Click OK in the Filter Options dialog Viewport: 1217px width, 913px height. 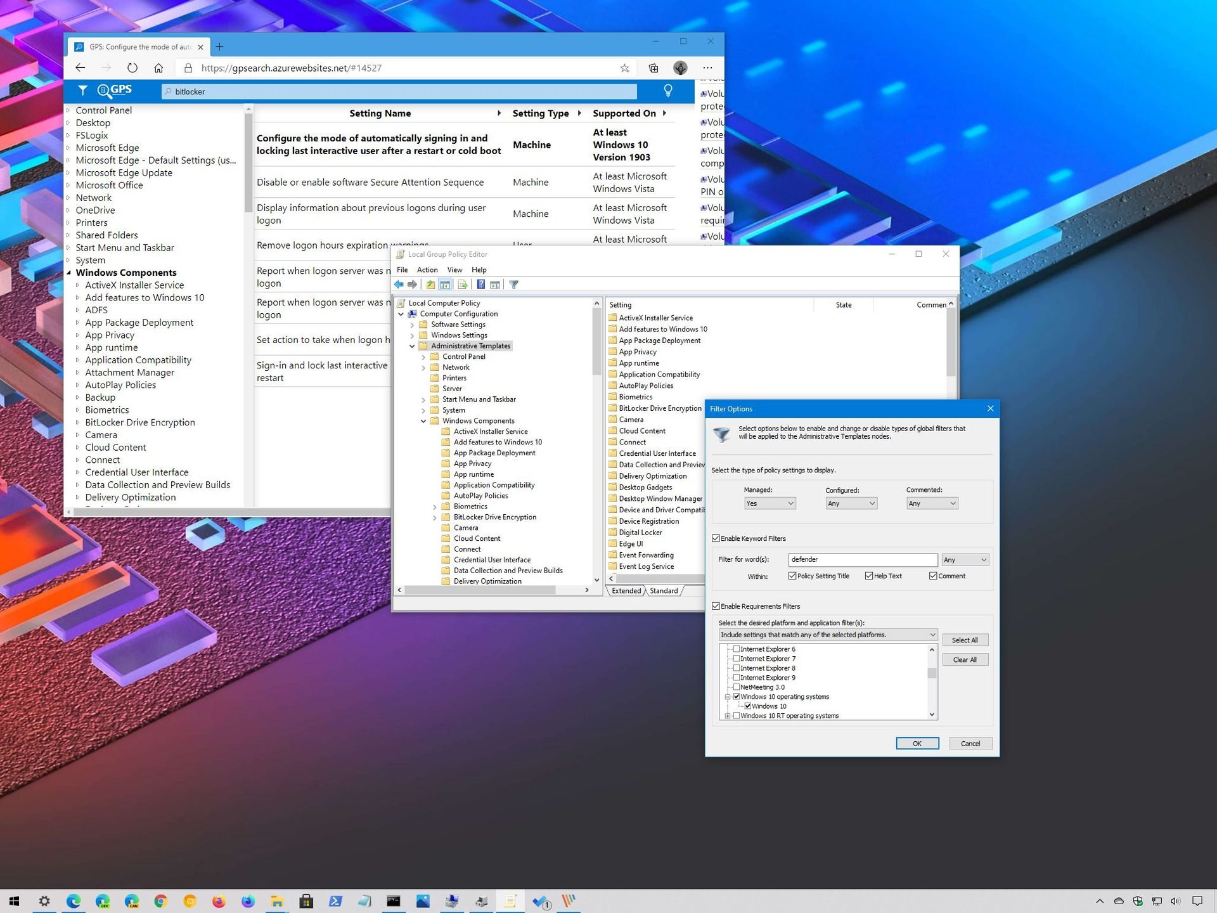coord(917,743)
